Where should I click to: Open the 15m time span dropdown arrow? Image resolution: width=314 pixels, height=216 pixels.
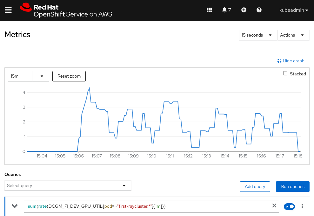(x=42, y=76)
